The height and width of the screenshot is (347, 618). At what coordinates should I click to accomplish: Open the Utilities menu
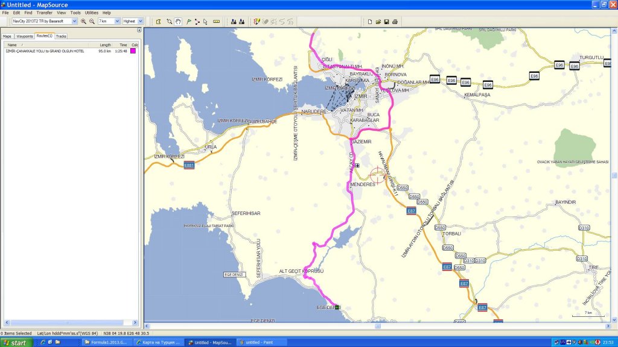[x=92, y=13]
